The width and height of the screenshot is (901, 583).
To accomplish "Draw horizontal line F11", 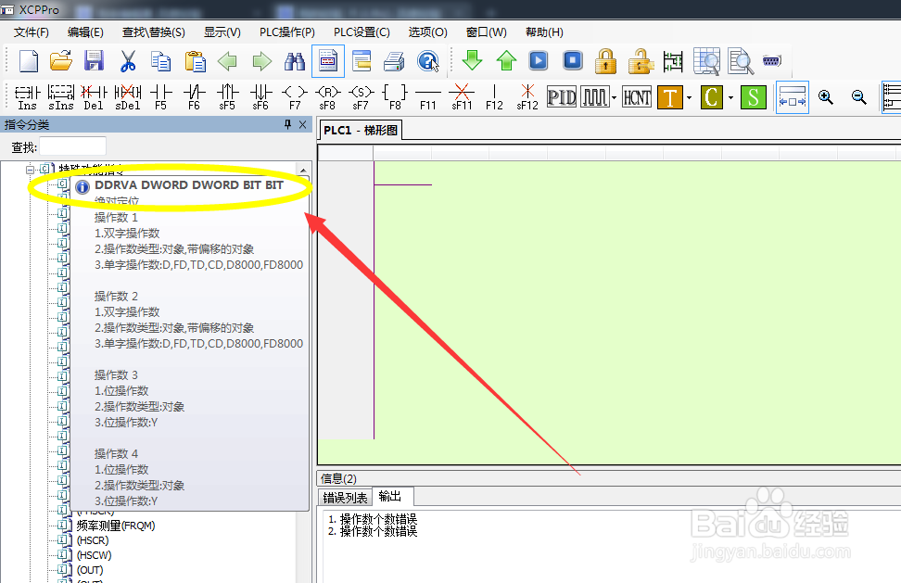I will [428, 97].
